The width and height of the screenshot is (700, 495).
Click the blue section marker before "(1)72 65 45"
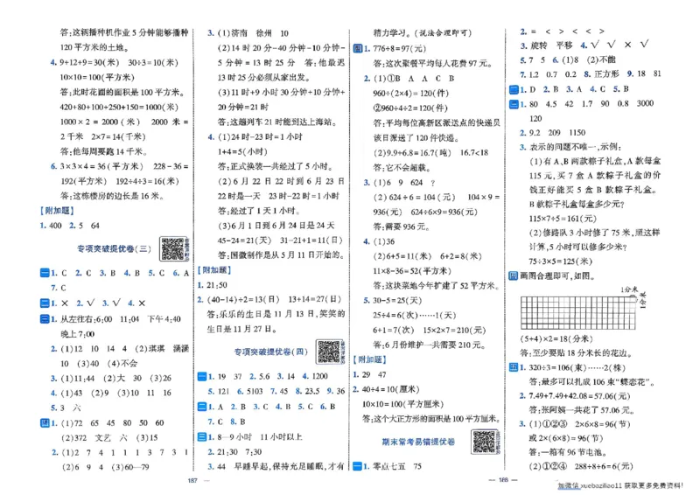pyautogui.click(x=45, y=422)
